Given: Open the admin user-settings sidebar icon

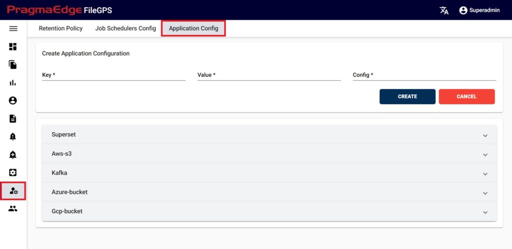Looking at the screenshot, I should point(13,191).
